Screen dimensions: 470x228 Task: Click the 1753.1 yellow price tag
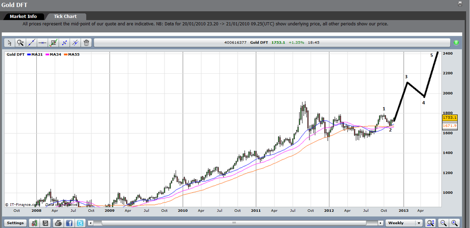[x=449, y=118]
